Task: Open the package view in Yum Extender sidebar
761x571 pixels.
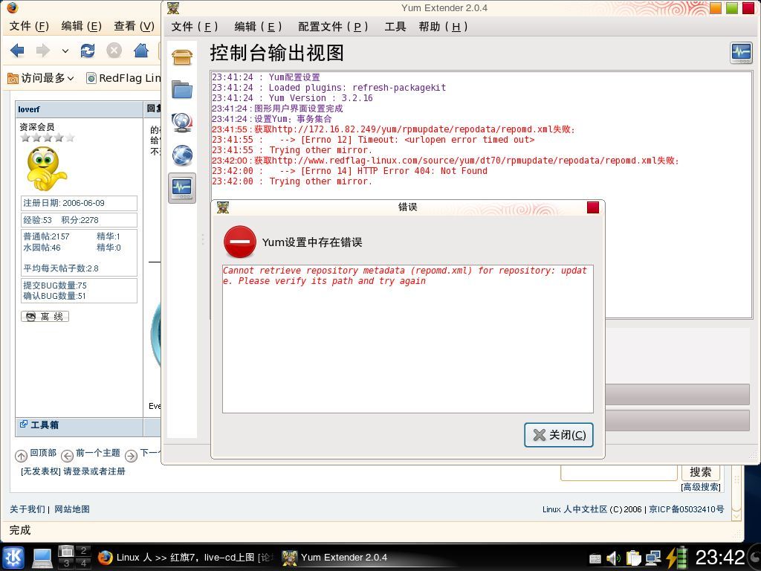Action: 182,57
